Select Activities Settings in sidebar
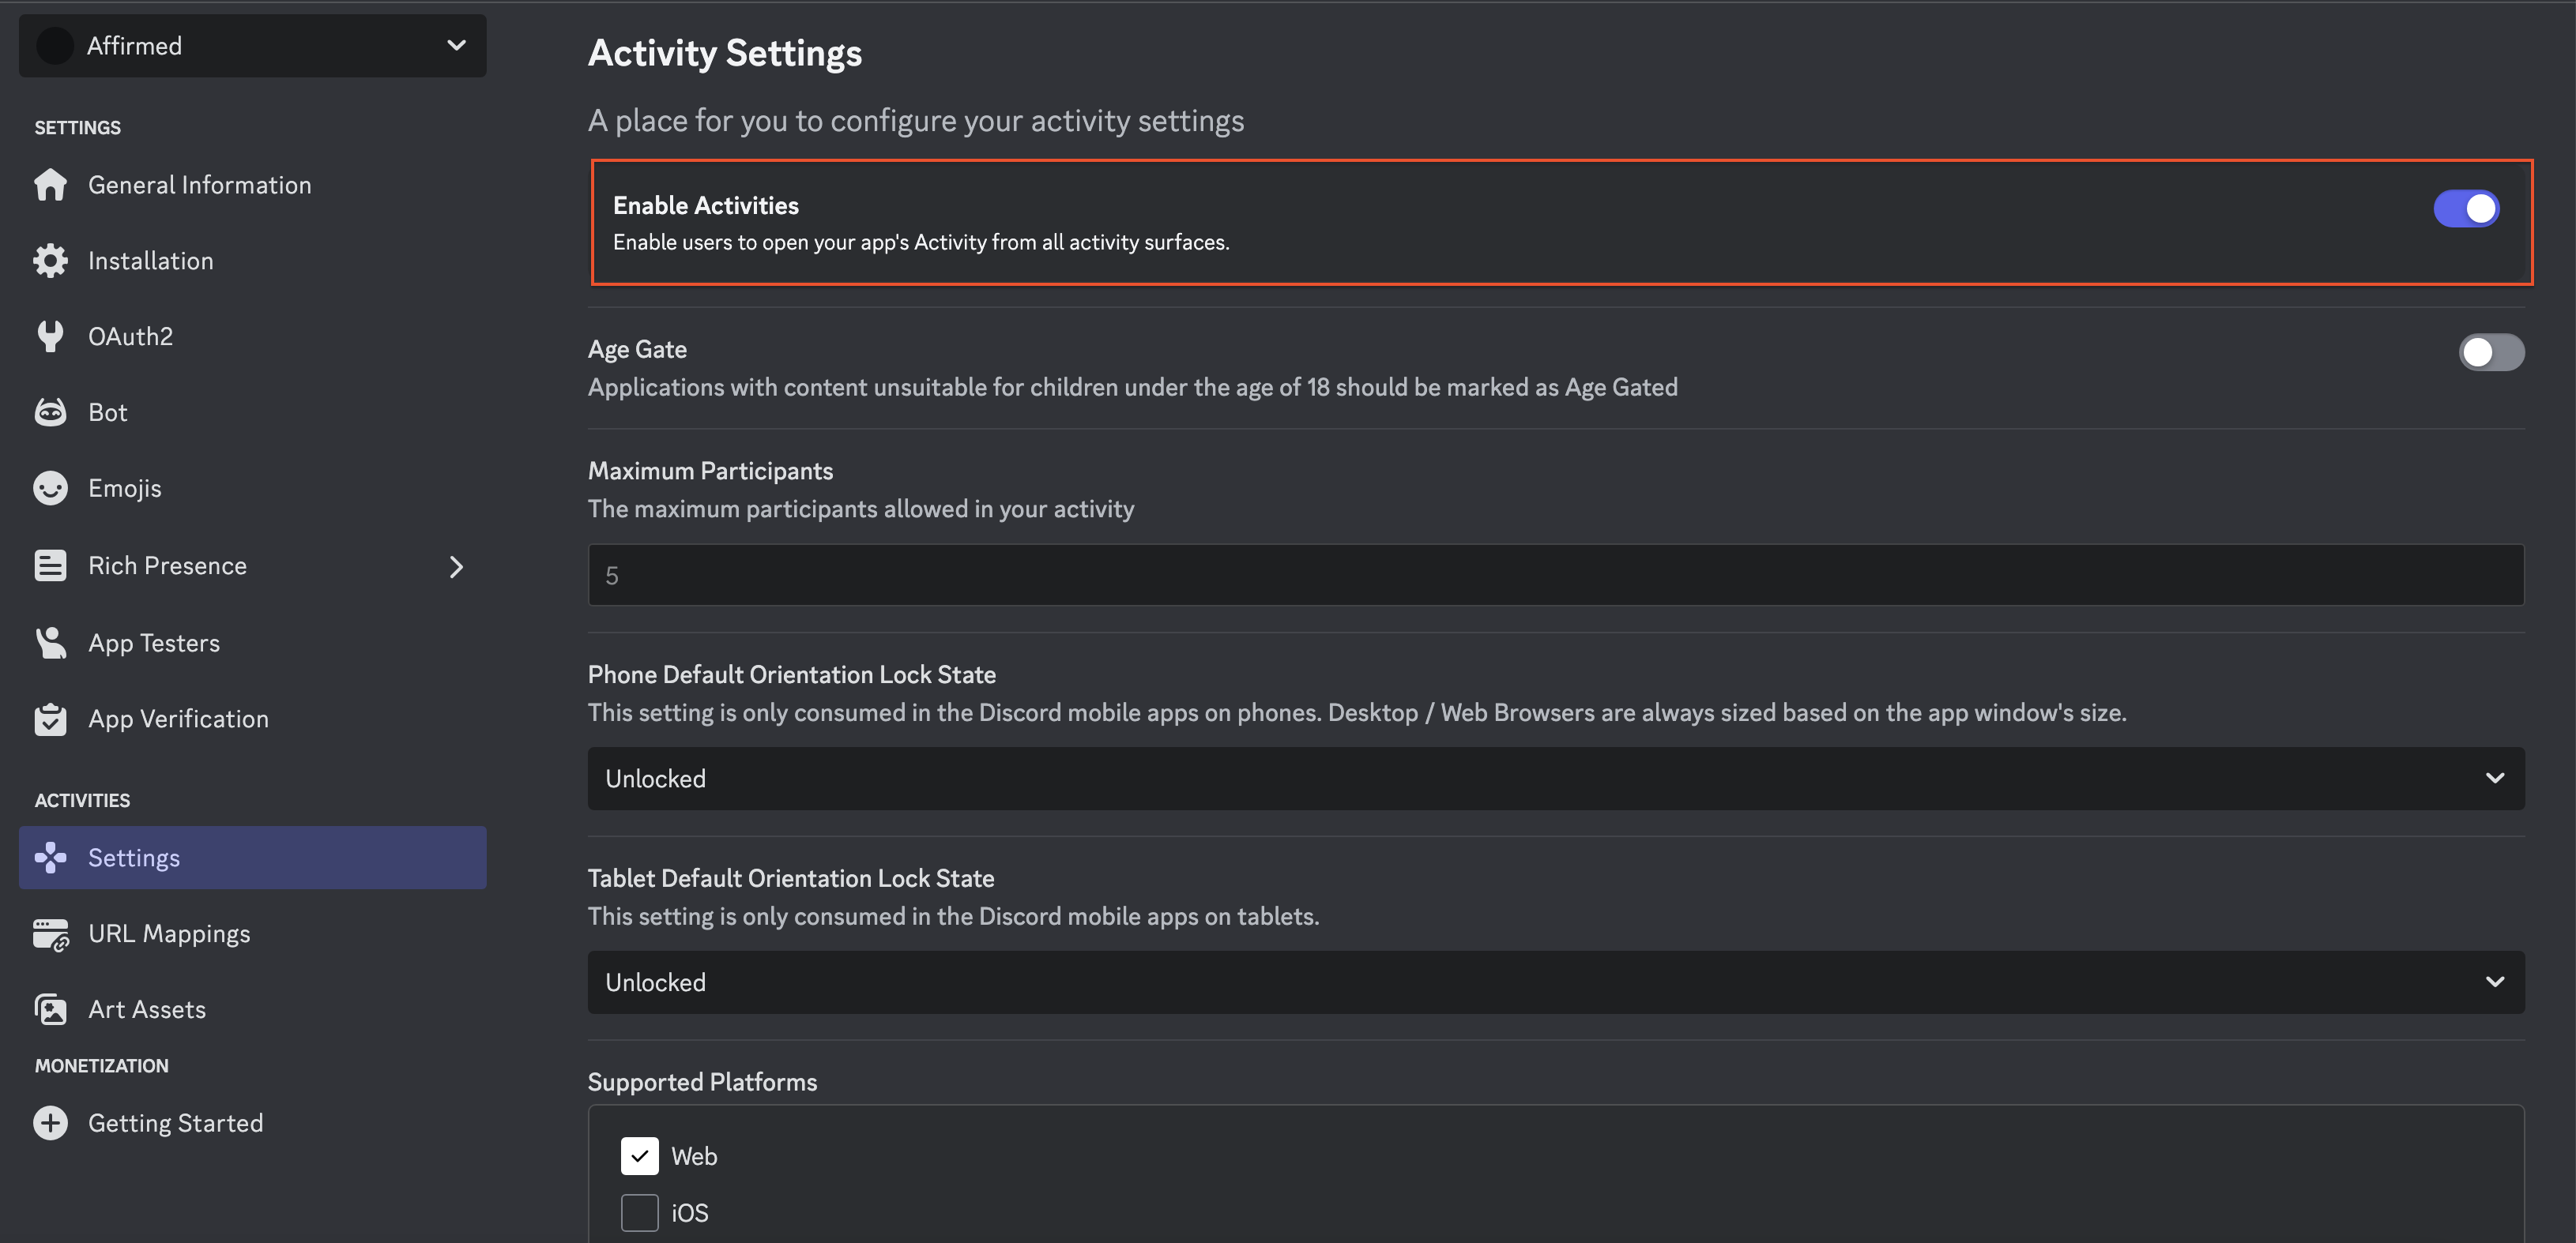Image resolution: width=2576 pixels, height=1243 pixels. click(x=253, y=858)
